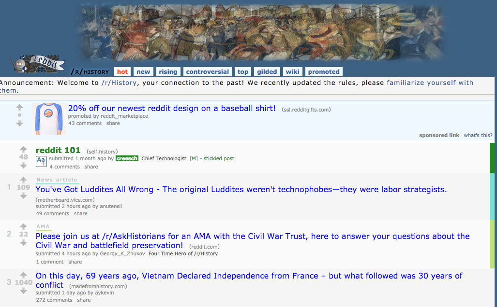Viewport: 497px width, 307px height.
Task: Open the controversial tab
Action: point(207,72)
